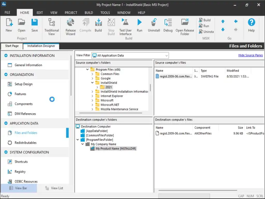Image resolution: width=265 pixels, height=199 pixels.
Task: Navigate back with the blue left arrow
Action: pos(236,21)
